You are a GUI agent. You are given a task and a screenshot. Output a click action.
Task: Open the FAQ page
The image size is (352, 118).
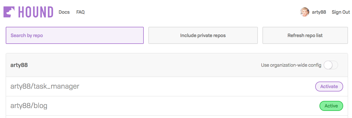click(x=80, y=12)
